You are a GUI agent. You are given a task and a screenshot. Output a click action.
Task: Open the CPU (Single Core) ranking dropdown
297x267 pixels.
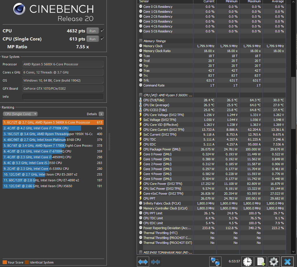point(20,114)
